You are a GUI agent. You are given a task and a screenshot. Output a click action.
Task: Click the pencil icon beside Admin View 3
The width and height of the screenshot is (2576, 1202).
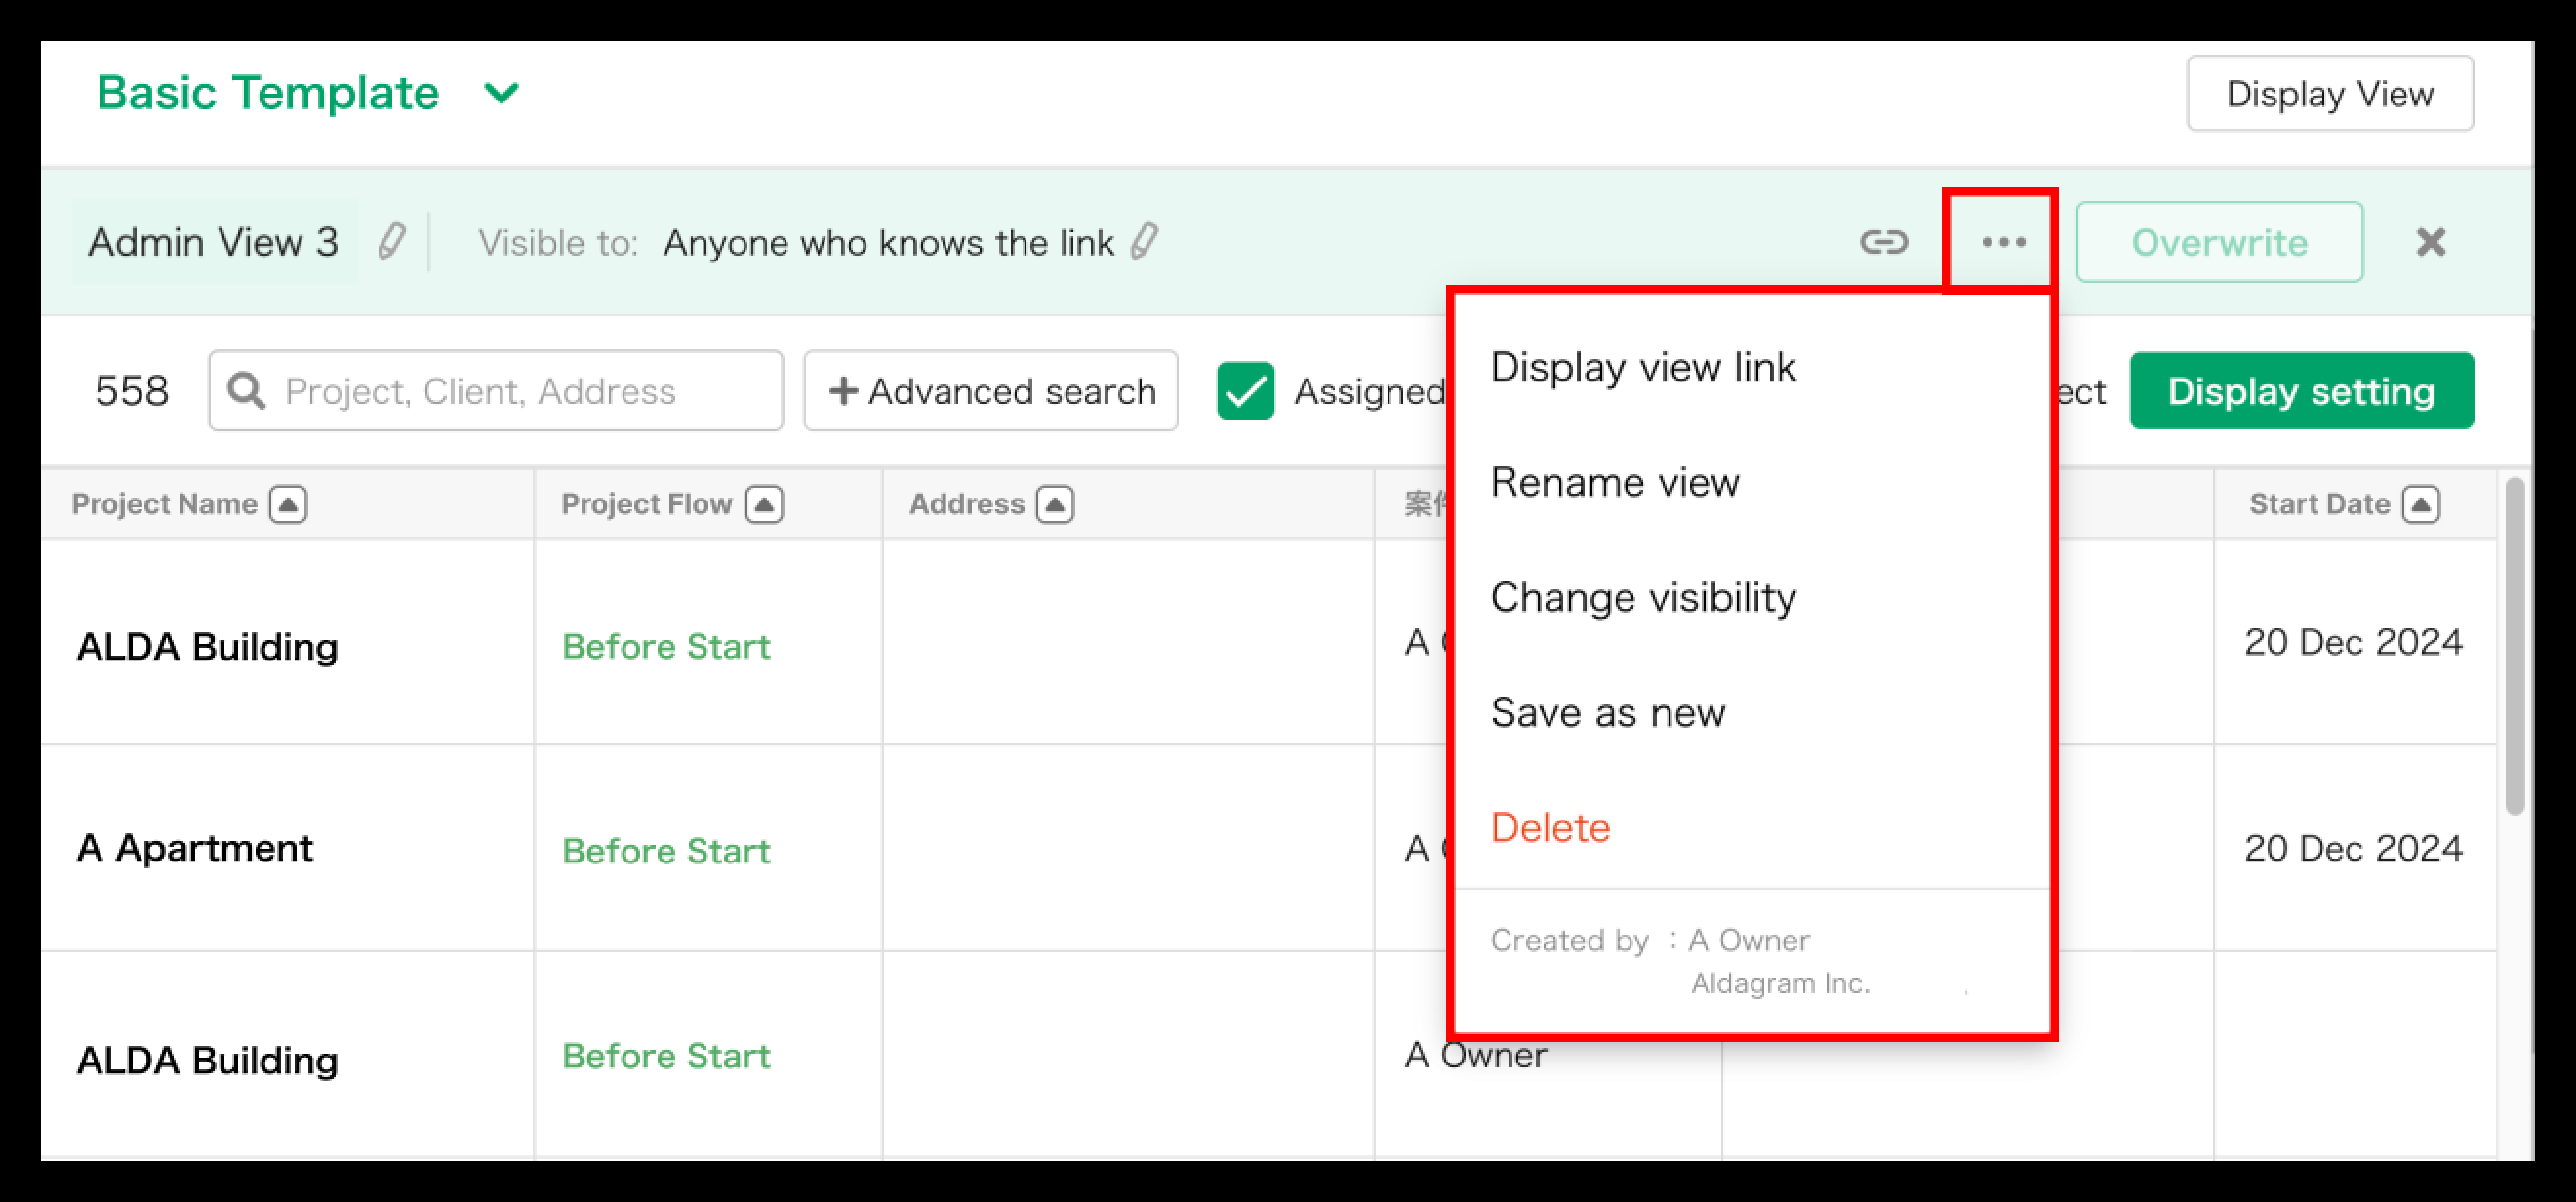391,242
